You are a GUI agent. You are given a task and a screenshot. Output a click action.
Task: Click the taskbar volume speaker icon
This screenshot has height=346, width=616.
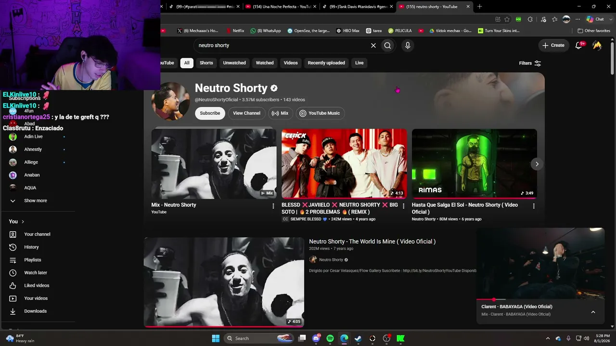(x=586, y=338)
